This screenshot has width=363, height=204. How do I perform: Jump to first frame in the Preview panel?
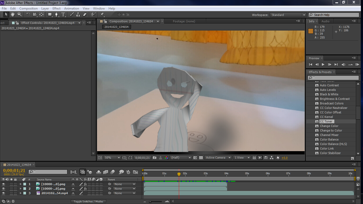click(310, 64)
